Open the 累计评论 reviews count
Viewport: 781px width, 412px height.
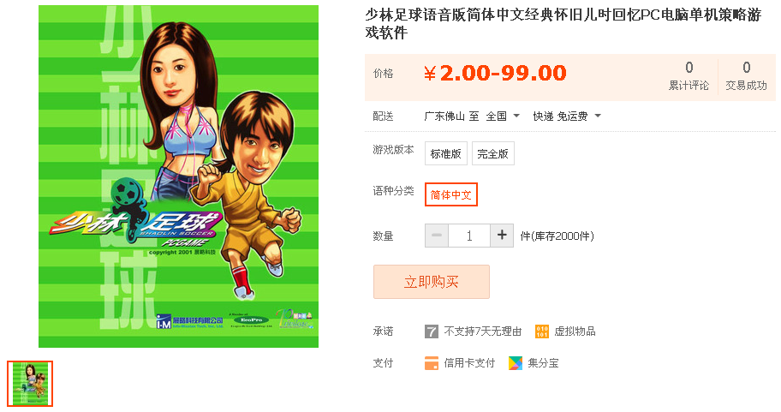pyautogui.click(x=689, y=75)
